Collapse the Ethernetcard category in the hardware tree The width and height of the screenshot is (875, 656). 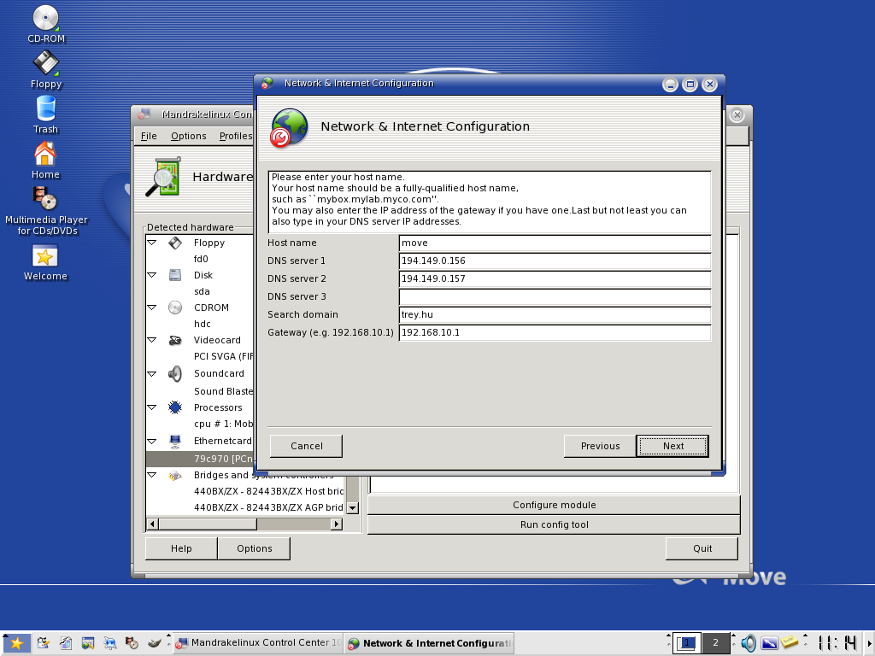coord(152,442)
